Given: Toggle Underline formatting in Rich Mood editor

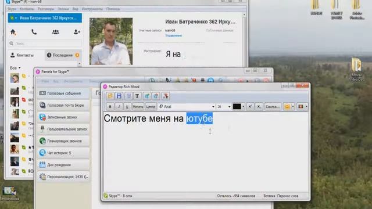Looking at the screenshot, I should coord(127,107).
